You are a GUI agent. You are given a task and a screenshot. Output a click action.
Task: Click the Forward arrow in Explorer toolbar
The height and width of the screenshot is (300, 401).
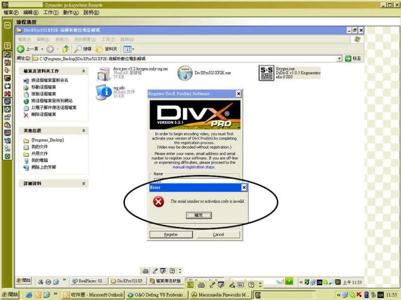(50, 49)
